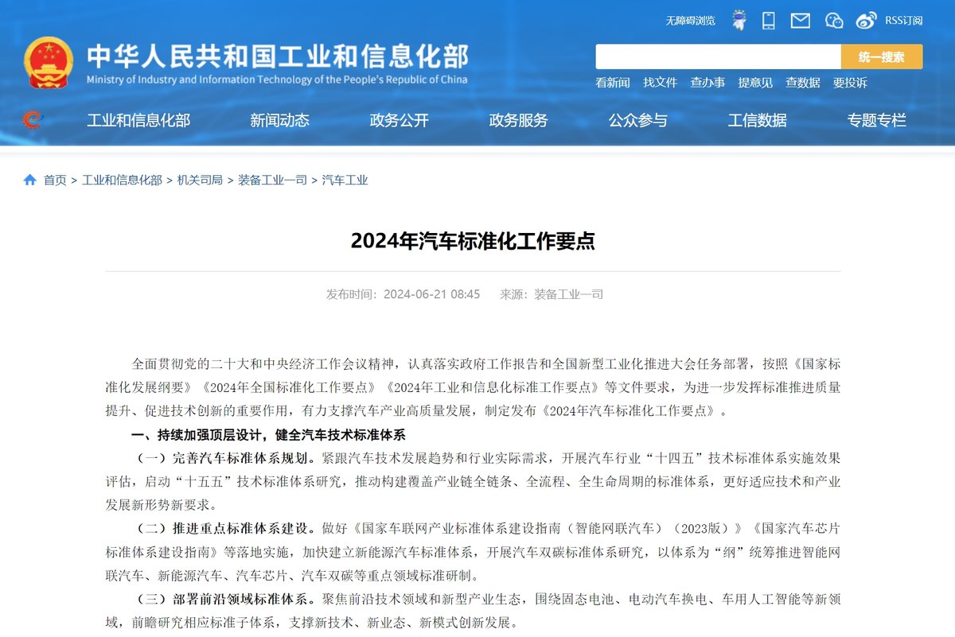Open the mobile version phone icon
Viewport: 955px width, 637px height.
[768, 20]
